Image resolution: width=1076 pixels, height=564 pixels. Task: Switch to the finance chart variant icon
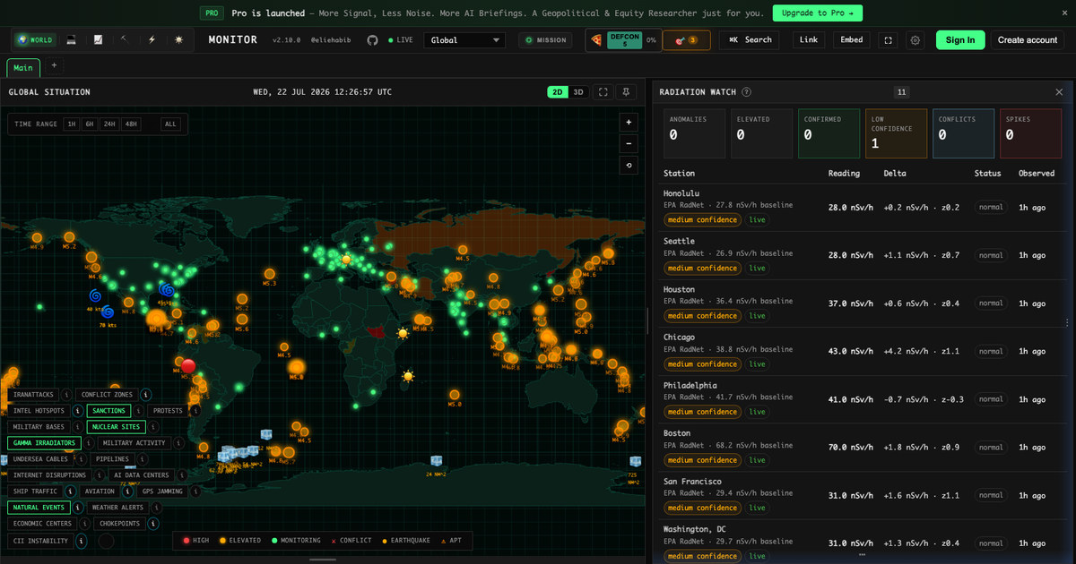tap(98, 40)
